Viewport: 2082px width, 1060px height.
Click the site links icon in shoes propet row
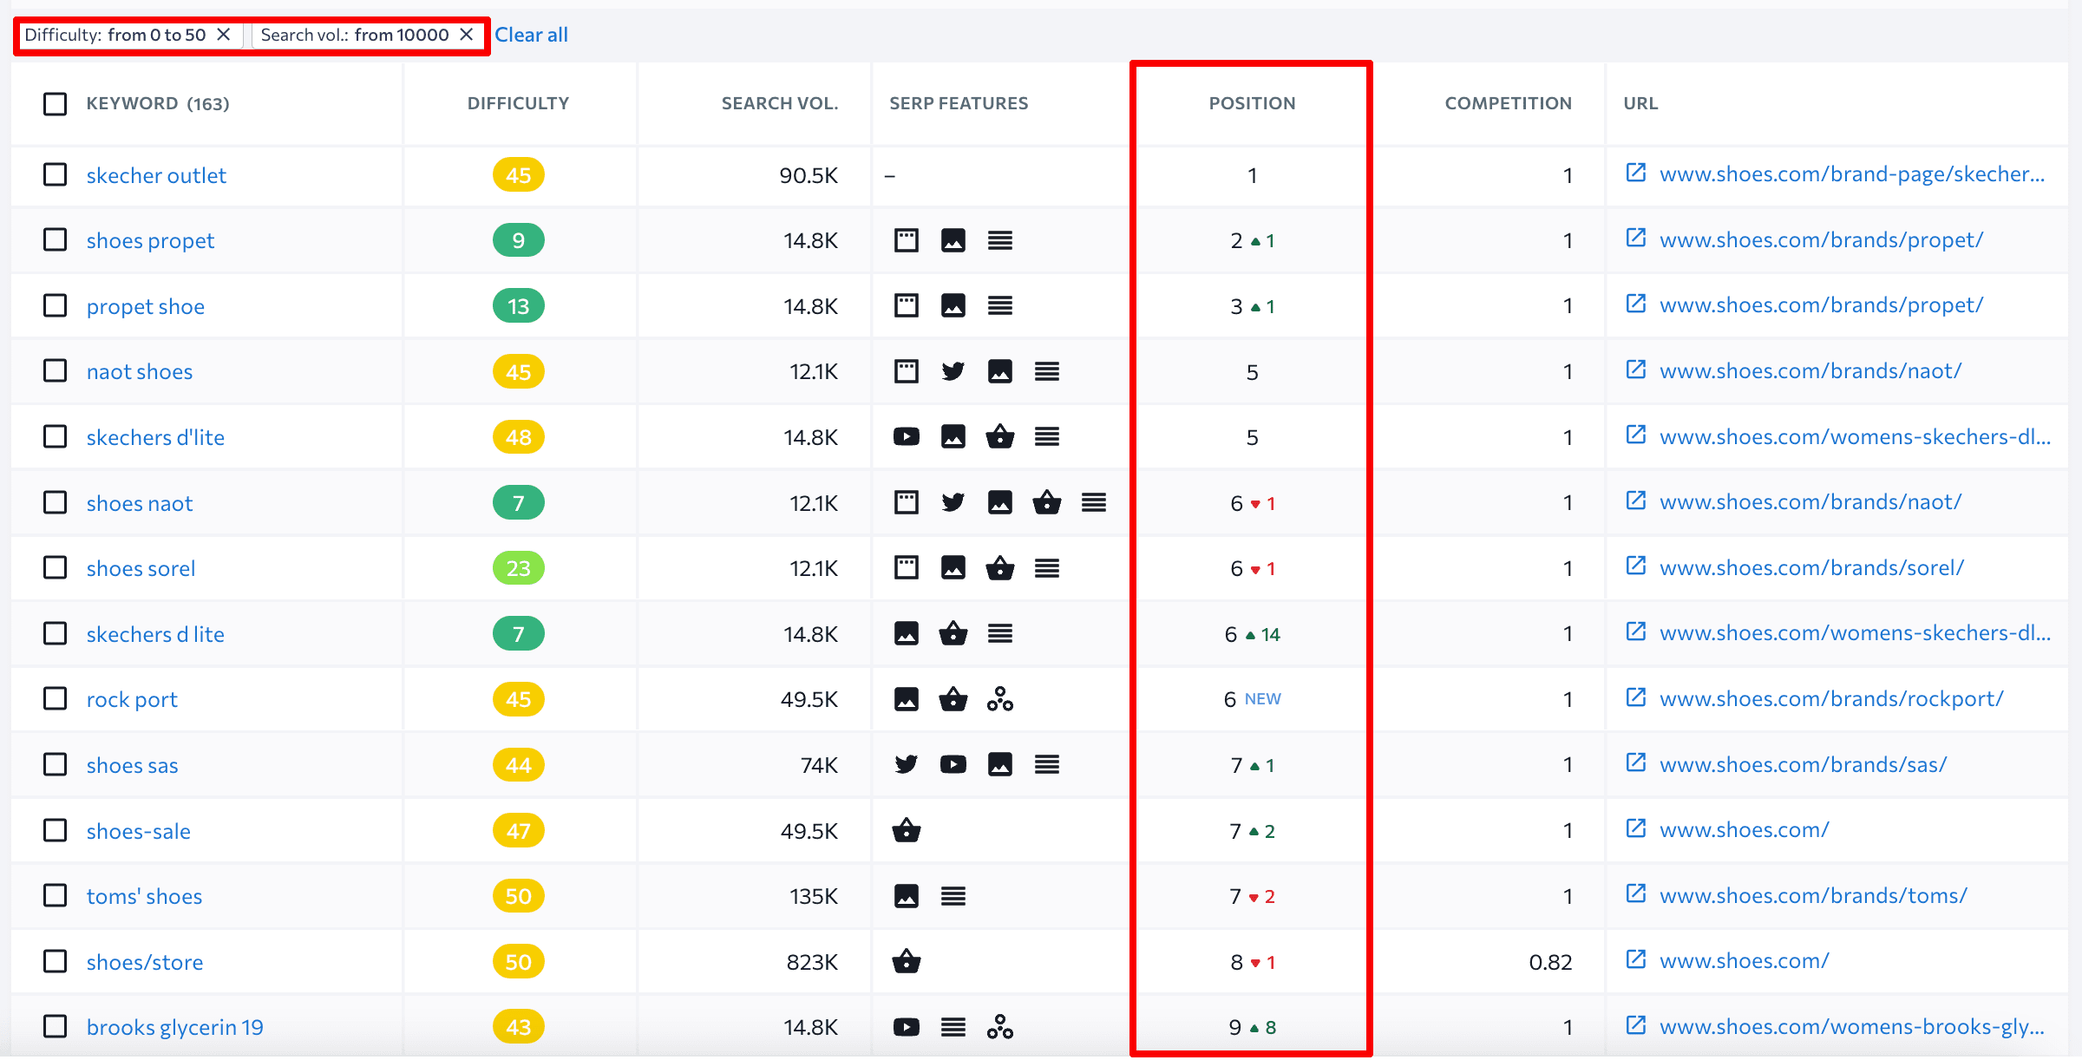click(907, 240)
